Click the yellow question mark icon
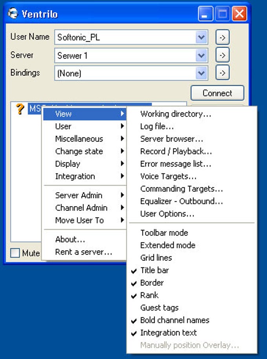The width and height of the screenshot is (267, 359). pyautogui.click(x=20, y=109)
